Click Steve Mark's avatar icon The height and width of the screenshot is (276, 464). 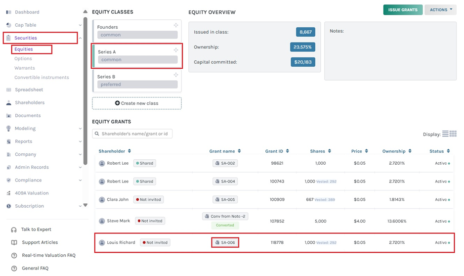coord(102,221)
